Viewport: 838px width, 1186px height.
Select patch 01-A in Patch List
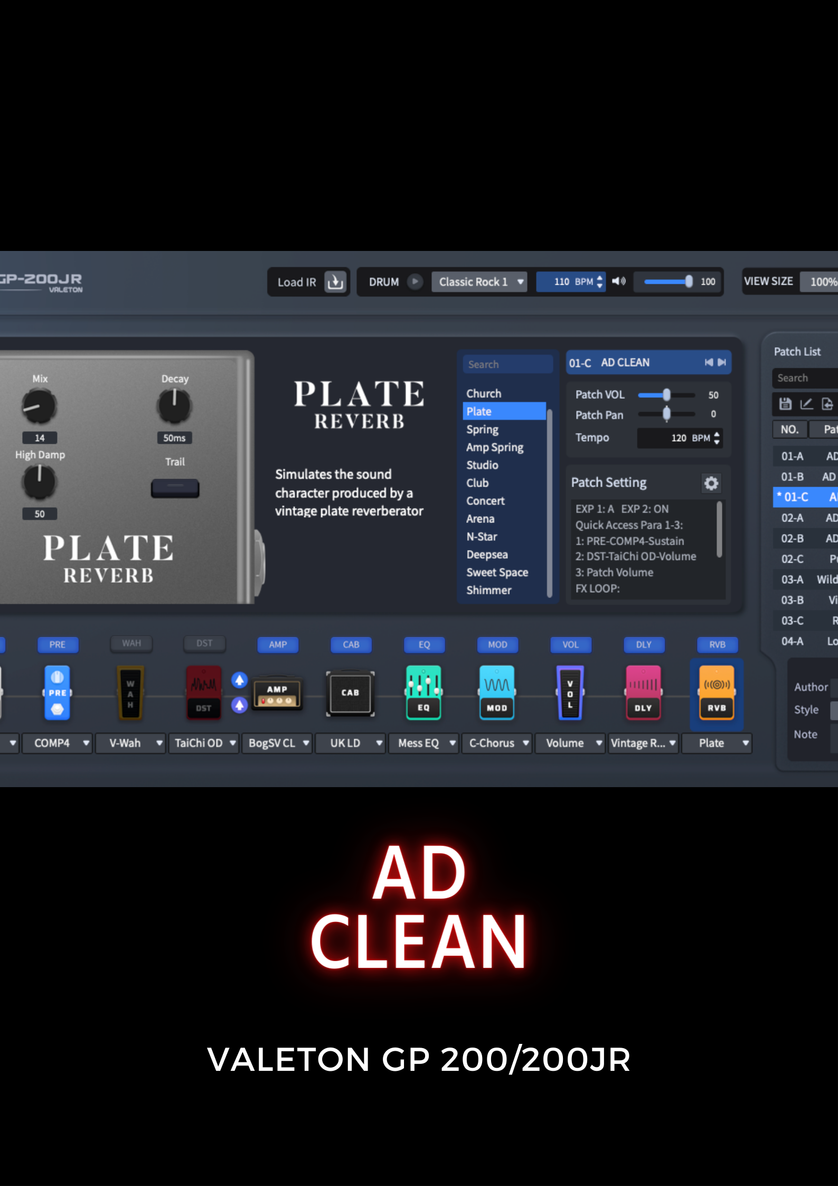806,456
